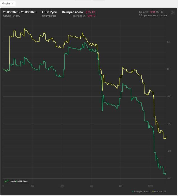The height and width of the screenshot is (196, 178).
Task: Toggle the green 'Выиграл всего' legend entry
Action: 141,192
